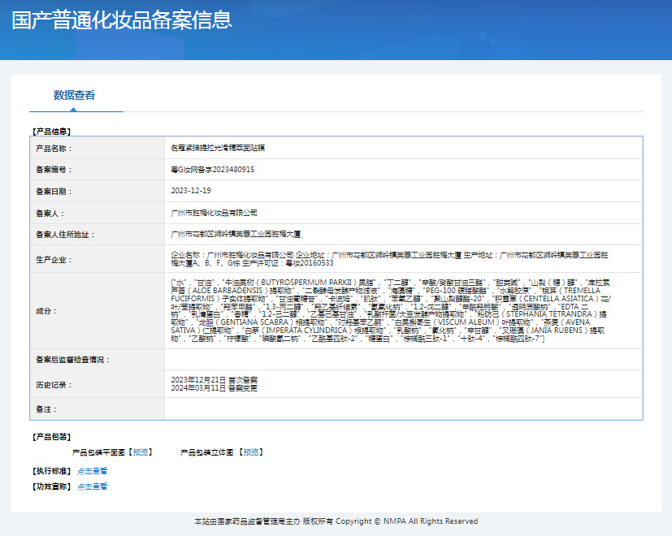Click the 备案人 company name value
Viewport: 672px width, 536px height.
[x=214, y=213]
